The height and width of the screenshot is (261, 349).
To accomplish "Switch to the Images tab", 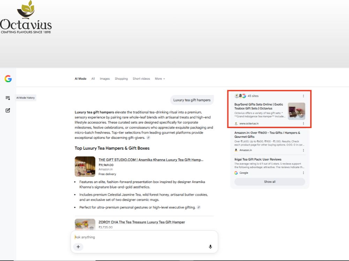I will 105,79.
